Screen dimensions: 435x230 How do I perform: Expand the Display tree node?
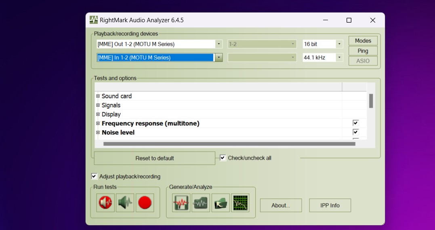98,114
